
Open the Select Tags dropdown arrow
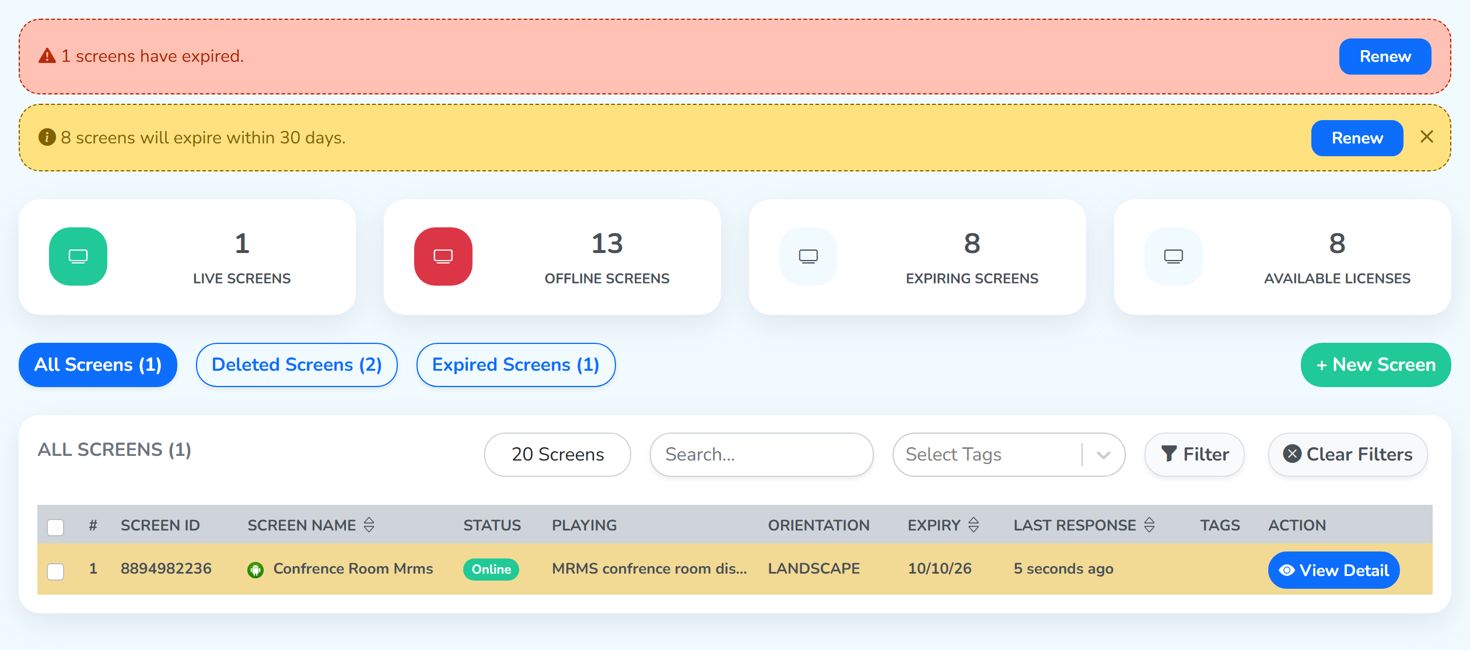pos(1103,455)
